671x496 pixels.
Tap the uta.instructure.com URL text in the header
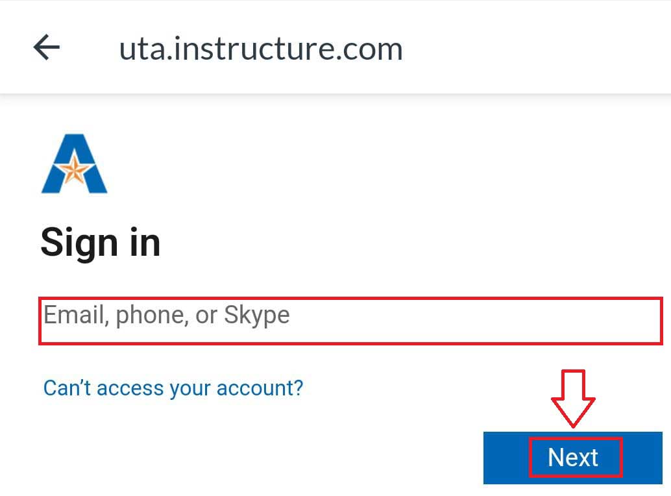point(260,49)
